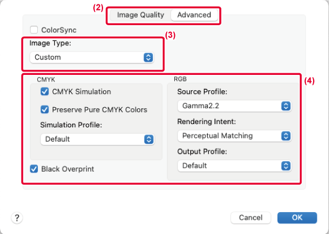Click the Image Type chevron arrows
329x234 pixels.
[148, 57]
